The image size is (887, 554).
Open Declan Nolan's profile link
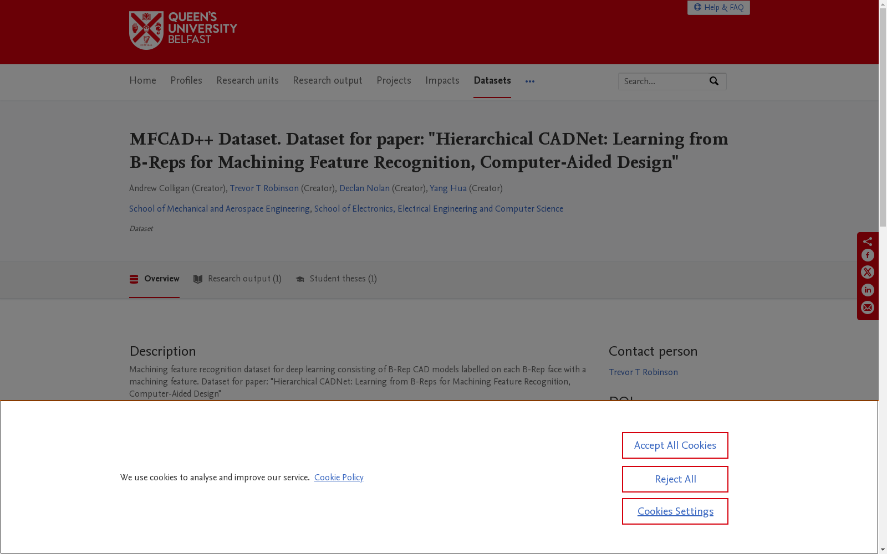pos(364,188)
